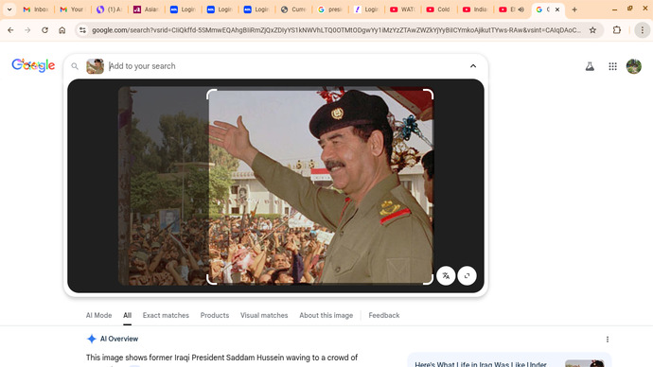Go back to the previous page
Viewport: 653px width, 367px height.
pyautogui.click(x=10, y=30)
